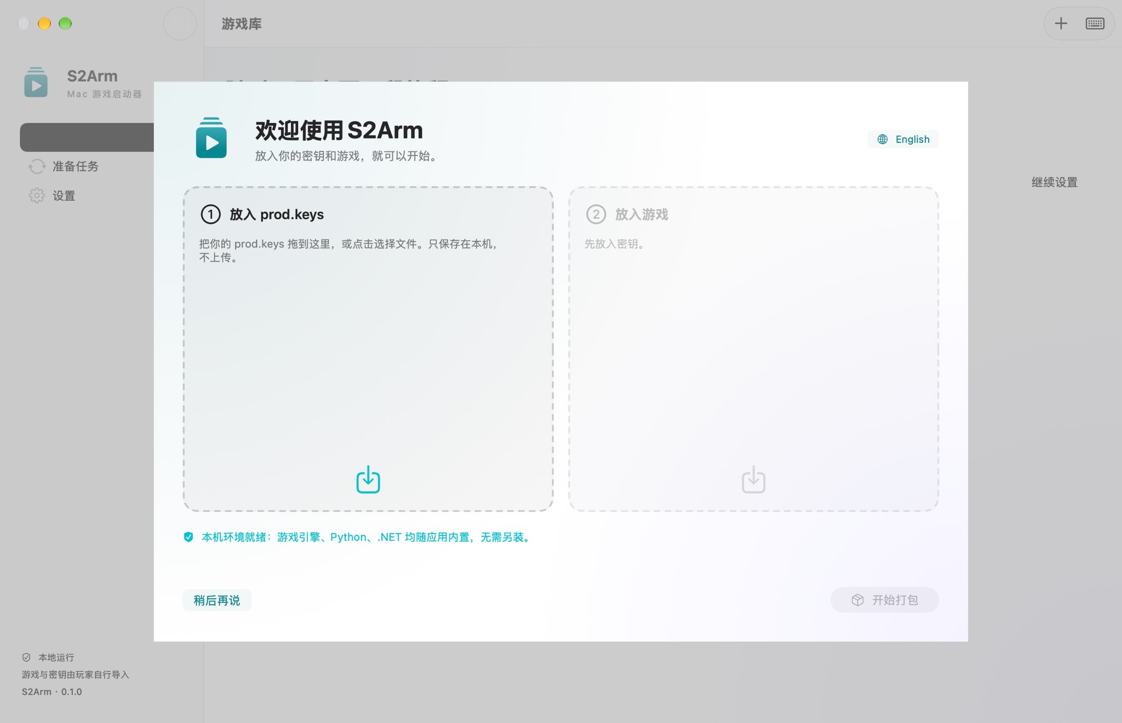
Task: Click the sidebar toggle icon near window controls
Action: [180, 24]
